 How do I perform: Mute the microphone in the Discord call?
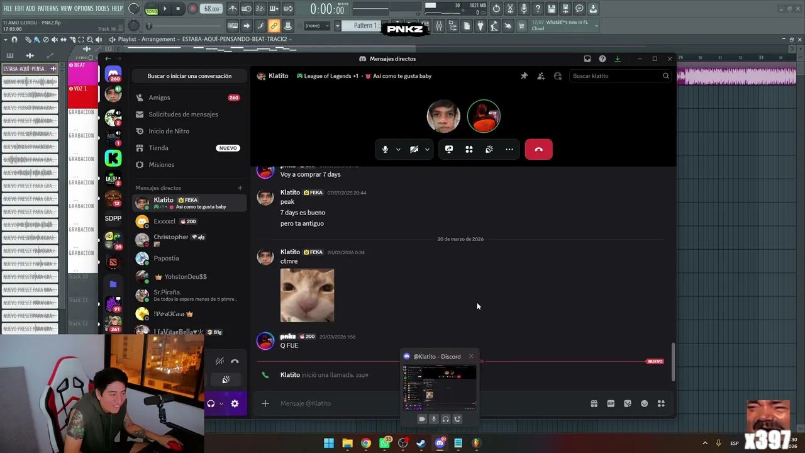(386, 149)
